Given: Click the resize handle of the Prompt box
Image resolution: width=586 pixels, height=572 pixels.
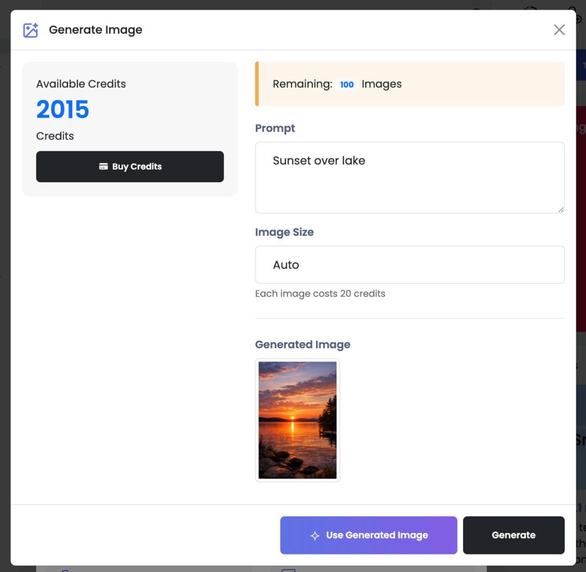Looking at the screenshot, I should click(561, 210).
